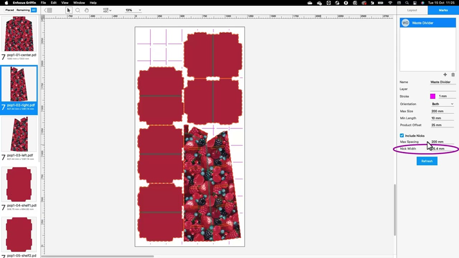Viewport: 459px width, 258px height.
Task: Delete mark using trash icon
Action: pyautogui.click(x=453, y=75)
